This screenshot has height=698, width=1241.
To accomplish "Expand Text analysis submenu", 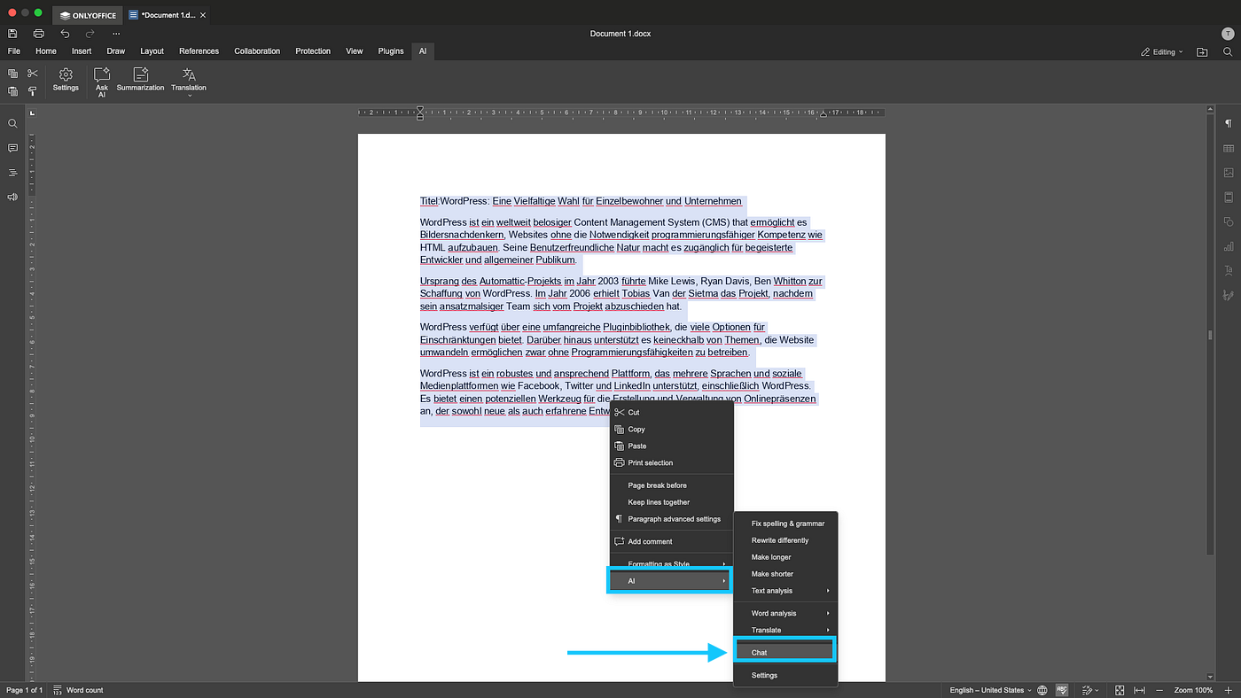I will pyautogui.click(x=786, y=591).
